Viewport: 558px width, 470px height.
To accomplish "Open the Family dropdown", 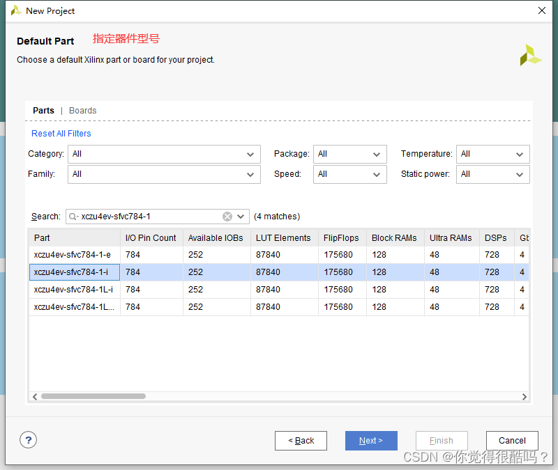I will [x=164, y=174].
